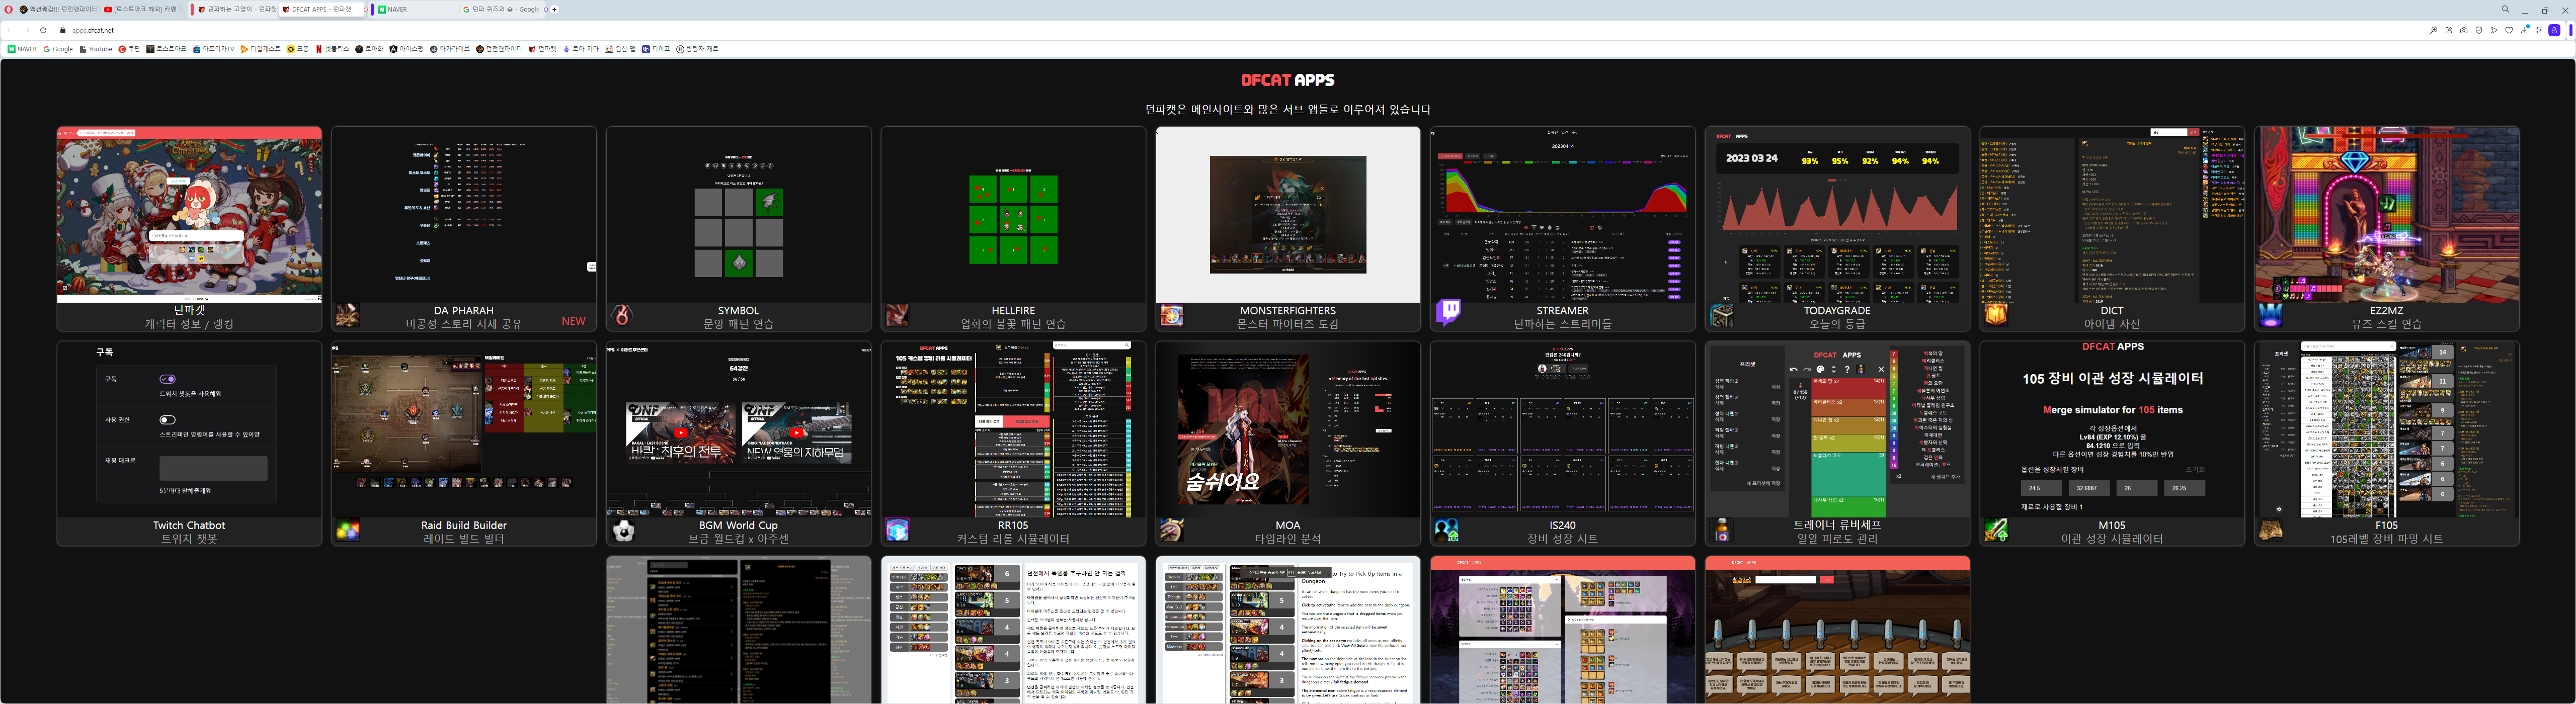Click the heart bookmark icon in address bar

(x=2509, y=31)
